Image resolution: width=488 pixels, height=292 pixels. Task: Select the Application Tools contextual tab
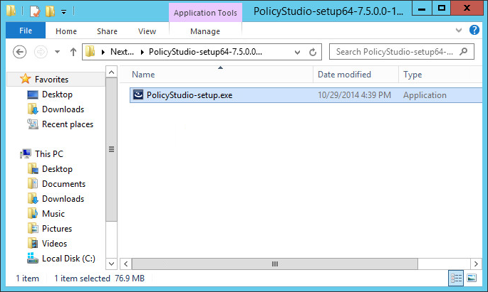pos(205,13)
